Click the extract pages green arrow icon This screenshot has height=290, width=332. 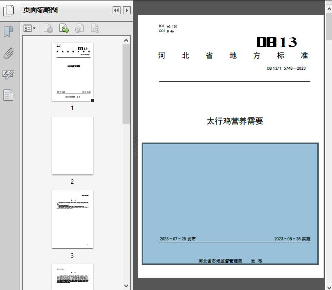(64, 29)
